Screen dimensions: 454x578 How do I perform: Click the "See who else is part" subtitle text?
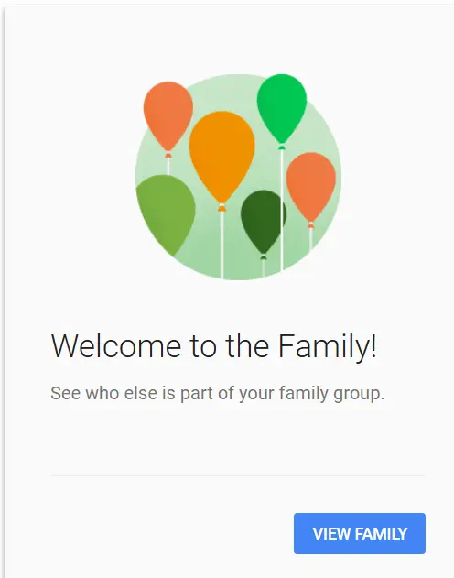(x=133, y=393)
